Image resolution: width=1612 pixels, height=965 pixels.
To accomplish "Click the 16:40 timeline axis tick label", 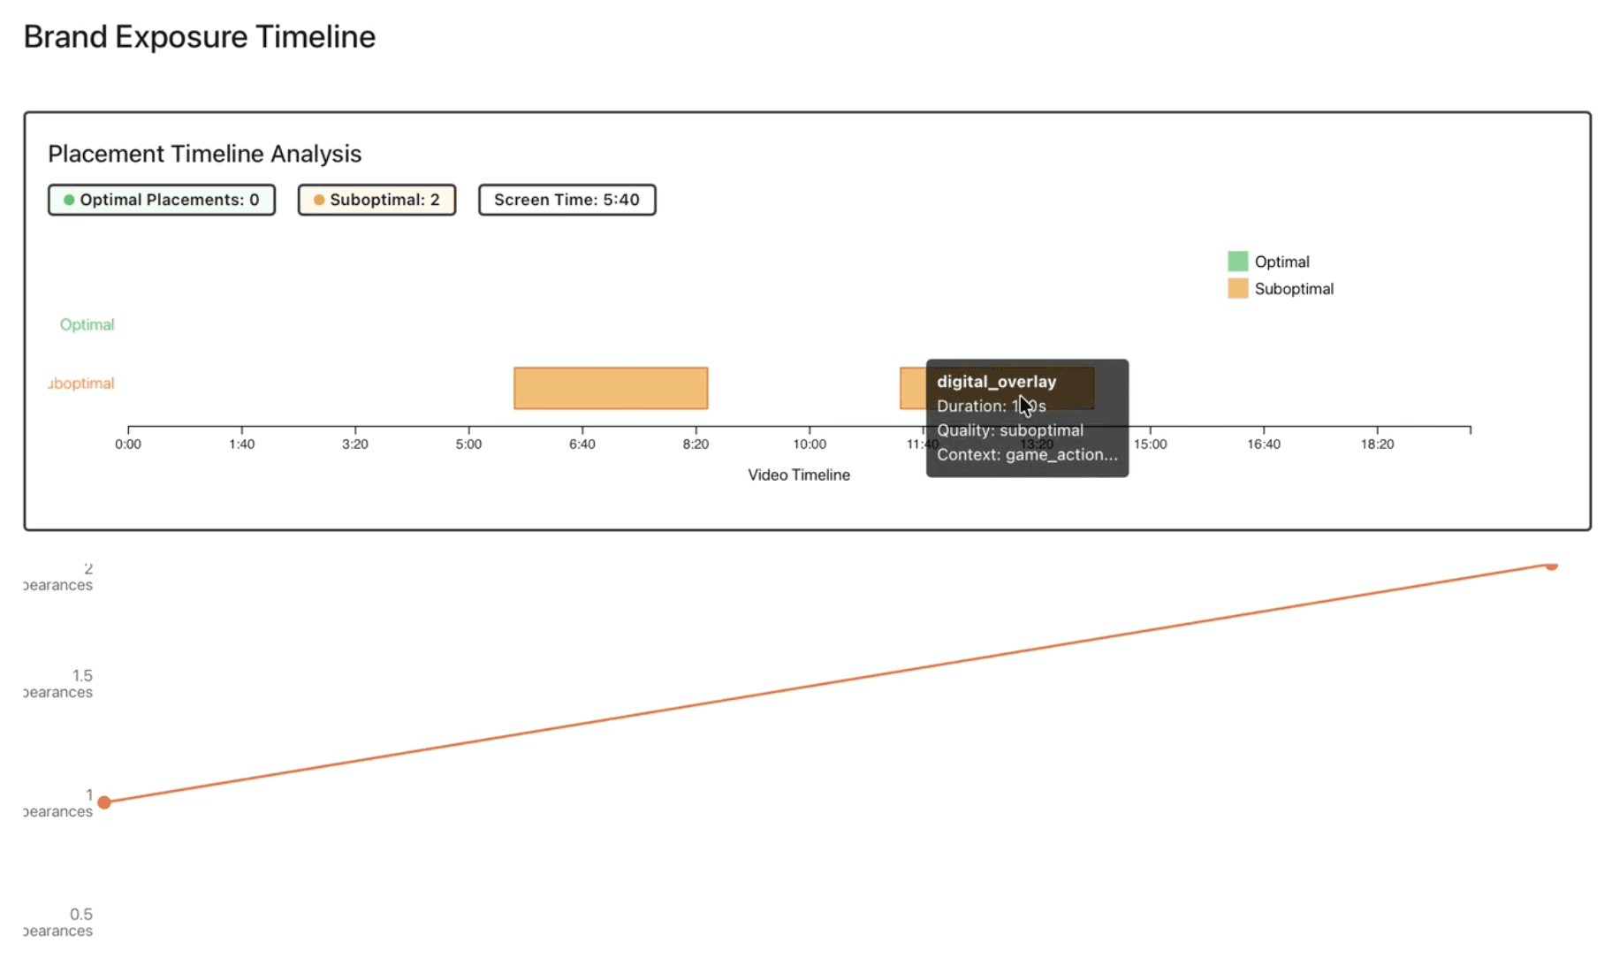I will pyautogui.click(x=1264, y=445).
